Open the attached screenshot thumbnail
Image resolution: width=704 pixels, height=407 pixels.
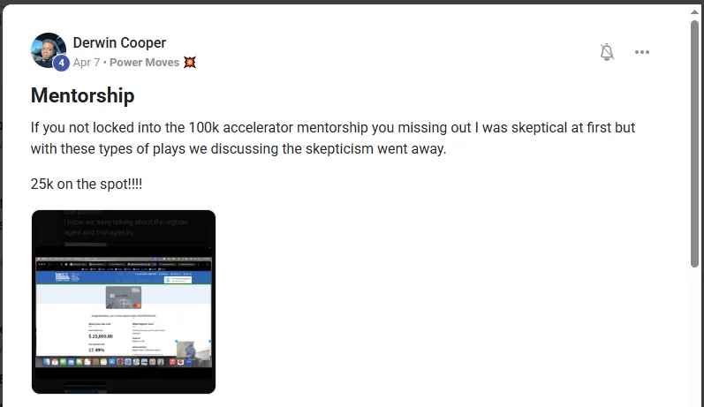point(124,301)
